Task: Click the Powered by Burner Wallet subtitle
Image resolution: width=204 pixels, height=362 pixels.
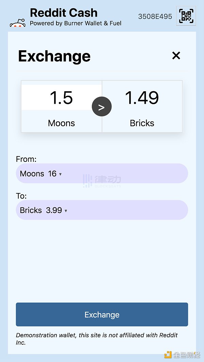Action: click(x=75, y=23)
